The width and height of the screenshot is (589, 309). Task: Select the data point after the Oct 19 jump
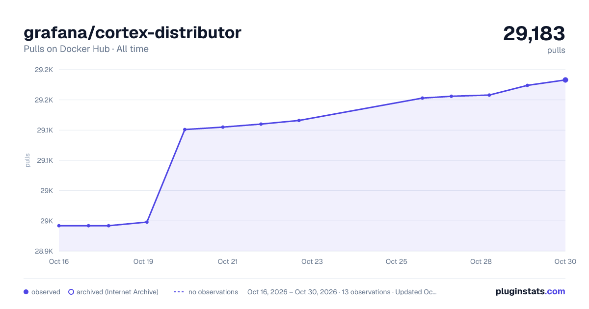click(185, 129)
